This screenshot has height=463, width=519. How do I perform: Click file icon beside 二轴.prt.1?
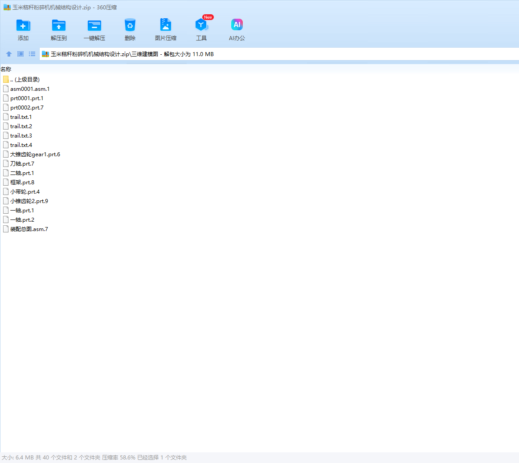coord(6,173)
